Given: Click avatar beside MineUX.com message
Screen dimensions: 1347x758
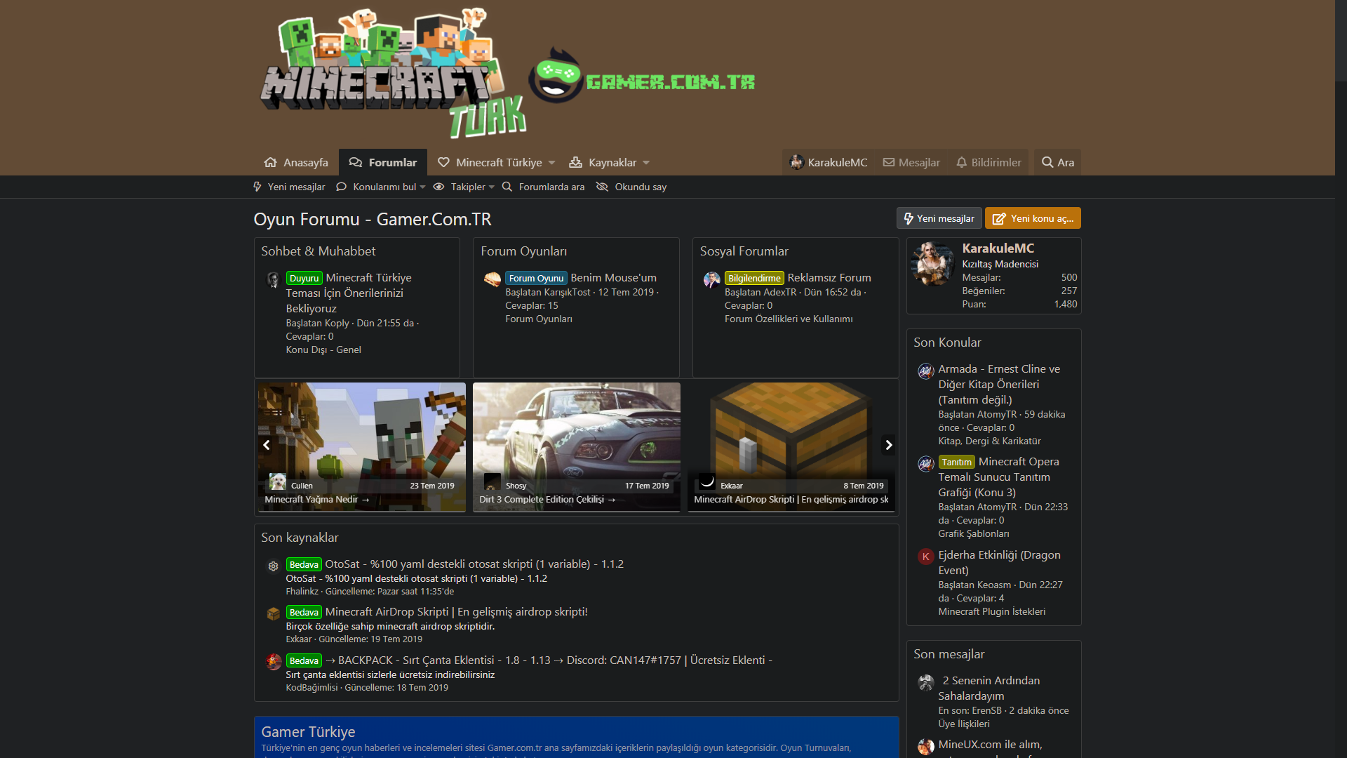Looking at the screenshot, I should [926, 746].
